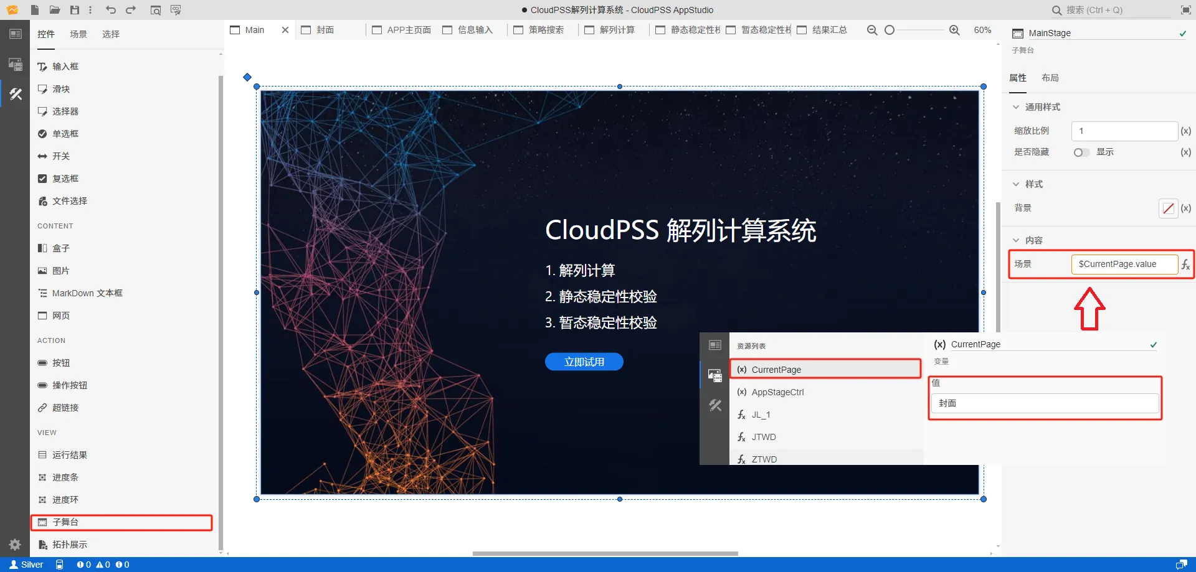The height and width of the screenshot is (572, 1196).
Task: Switch to the 控件 tab
Action: 46,34
